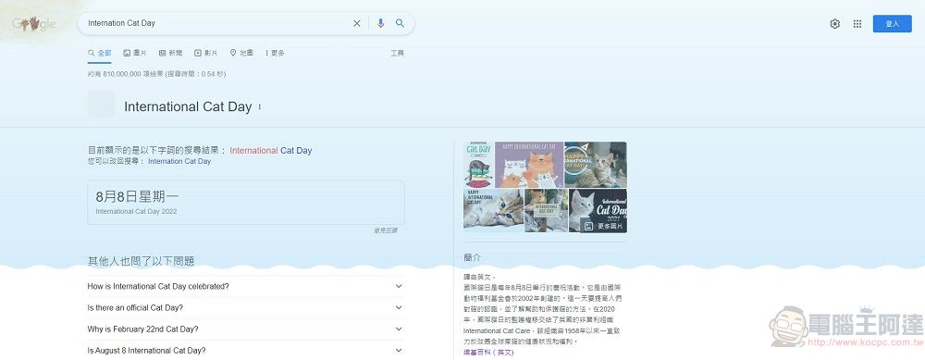Expand How is International Cat Day celebrated?
The width and height of the screenshot is (925, 360).
(246, 286)
